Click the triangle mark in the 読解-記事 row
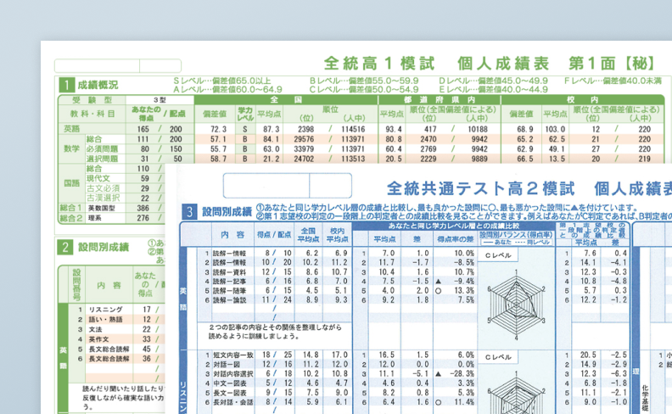 click(438, 282)
